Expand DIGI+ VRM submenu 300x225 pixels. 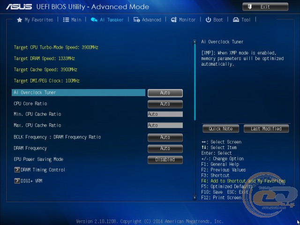point(28,181)
